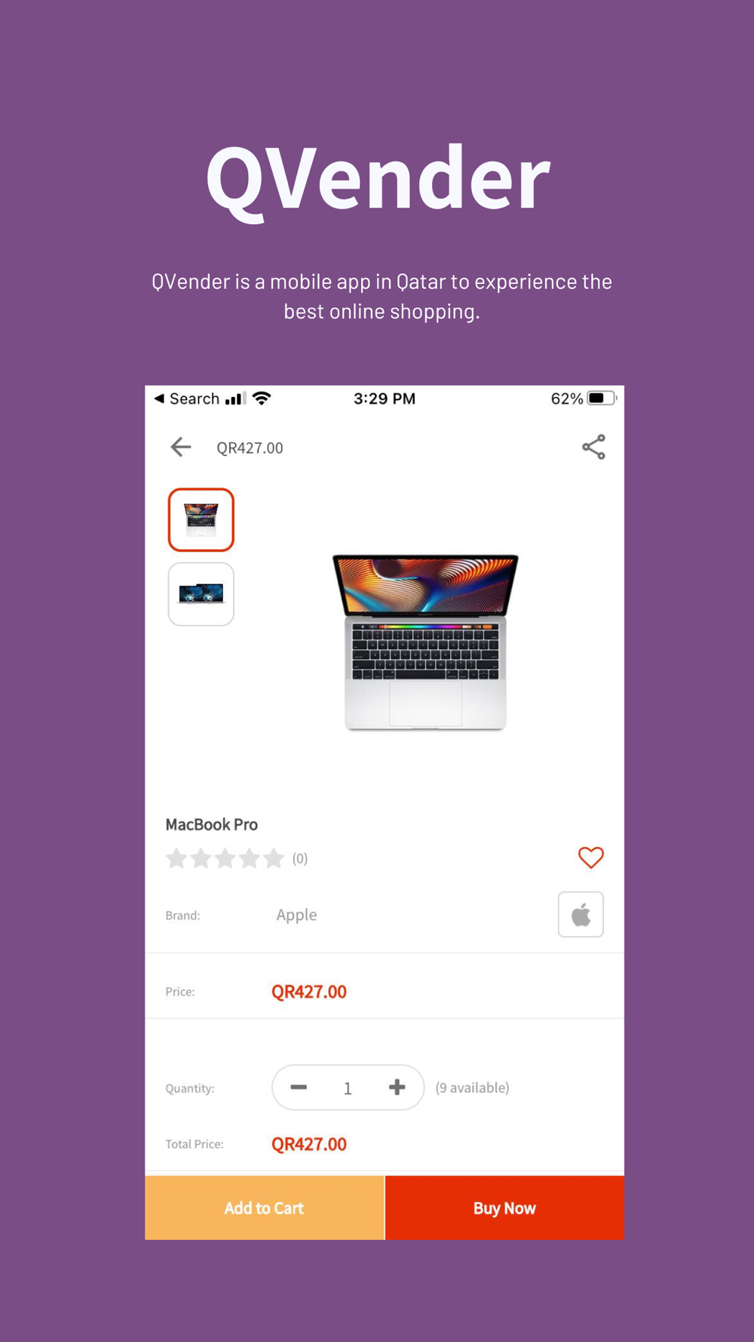The image size is (754, 1342).
Task: Select the second laptop thumbnail
Action: click(x=201, y=594)
